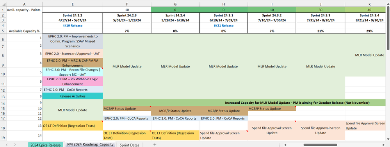The image size is (390, 147).
Task: Select column I header
Action: pos(272,4)
